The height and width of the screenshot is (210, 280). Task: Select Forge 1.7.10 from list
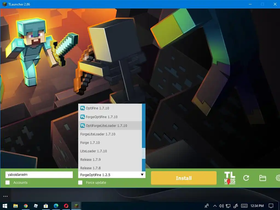(110, 143)
